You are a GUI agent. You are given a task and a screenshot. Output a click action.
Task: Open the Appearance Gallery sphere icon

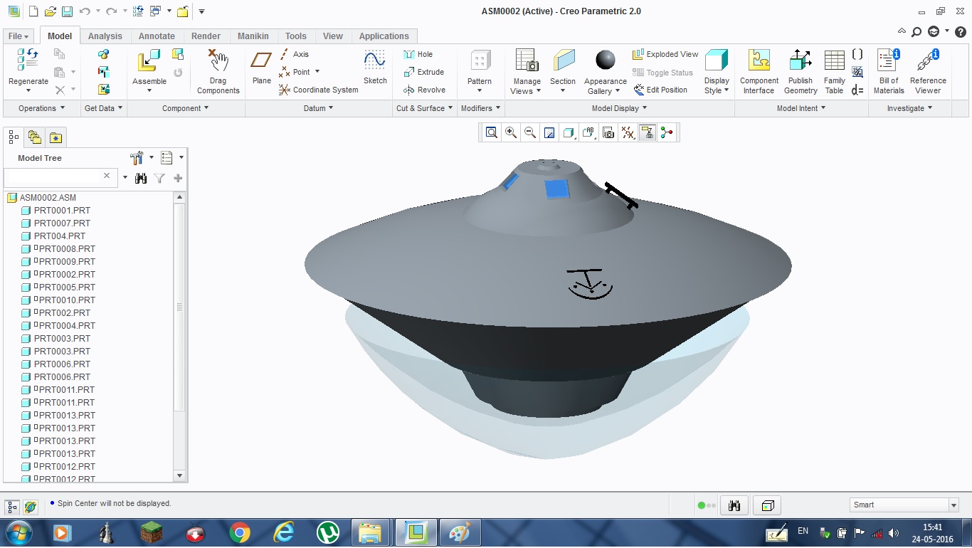[x=606, y=60]
